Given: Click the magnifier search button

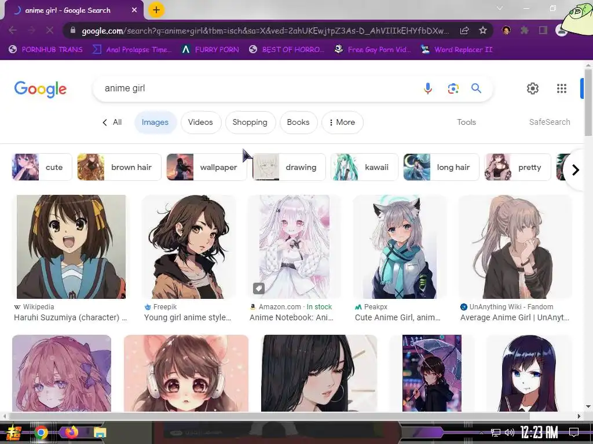Looking at the screenshot, I should tap(476, 88).
